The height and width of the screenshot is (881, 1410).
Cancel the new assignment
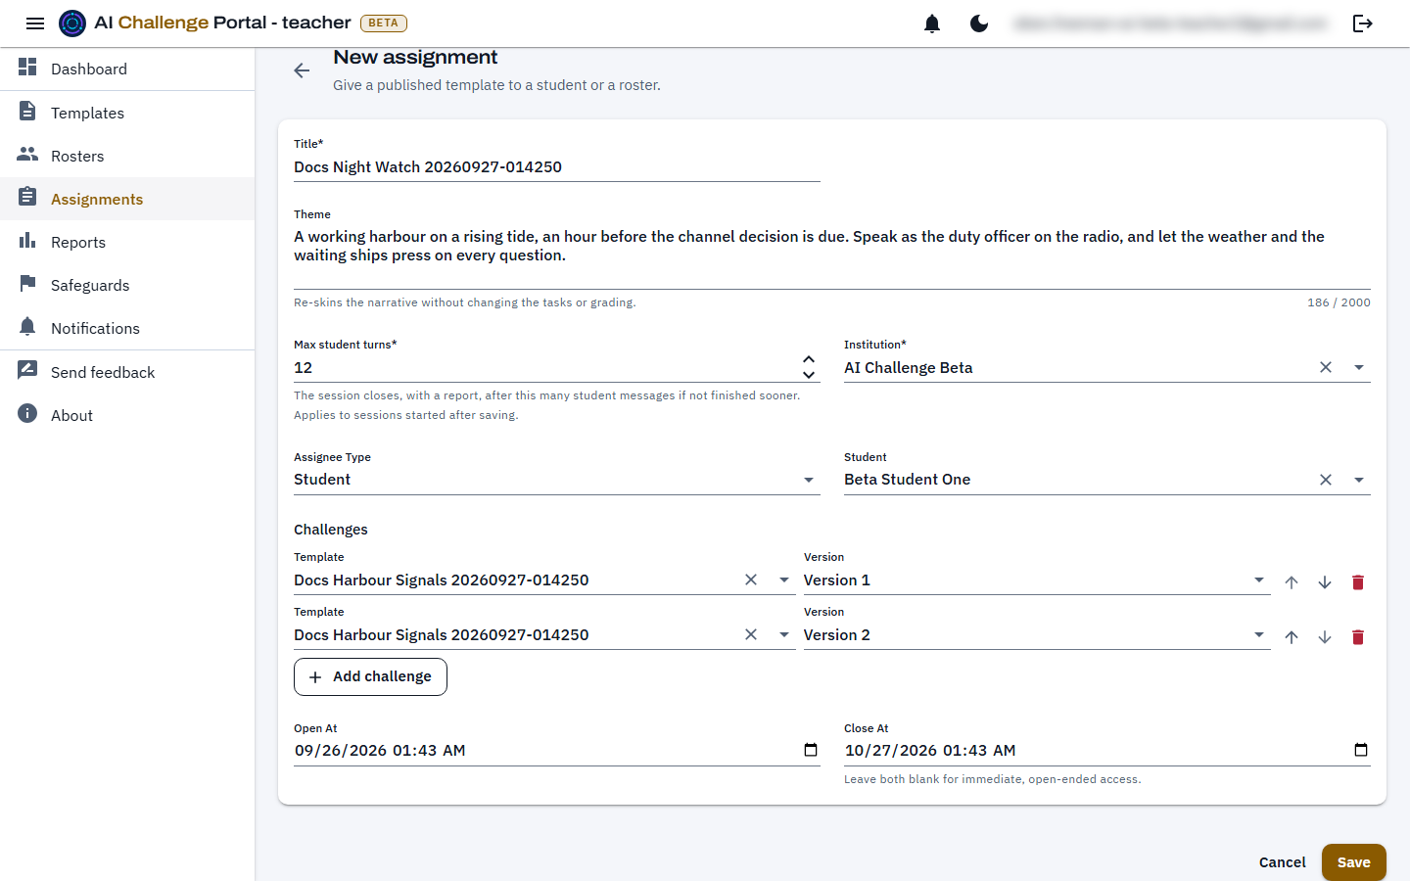[x=1282, y=862]
